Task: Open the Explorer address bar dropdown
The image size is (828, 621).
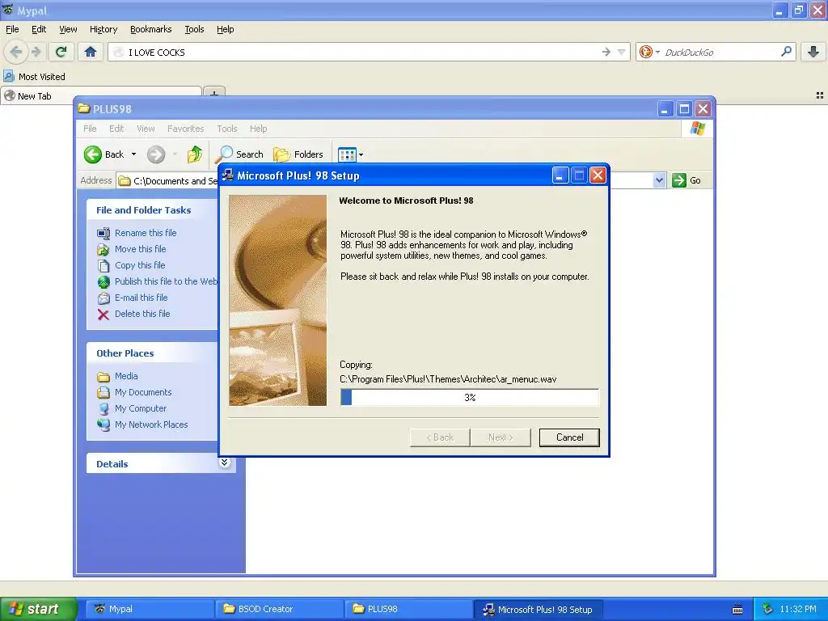Action: click(659, 180)
